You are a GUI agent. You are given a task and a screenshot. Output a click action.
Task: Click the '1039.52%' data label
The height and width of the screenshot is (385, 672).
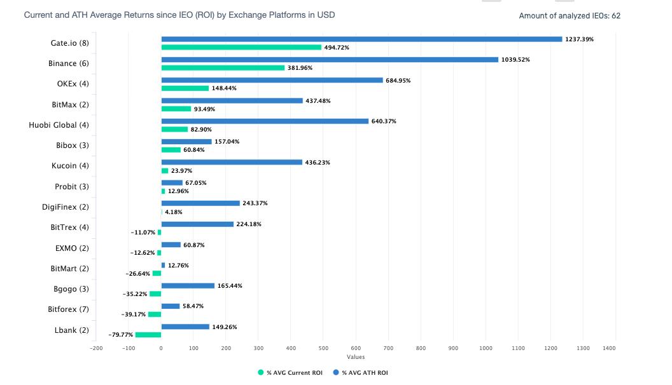(x=515, y=60)
